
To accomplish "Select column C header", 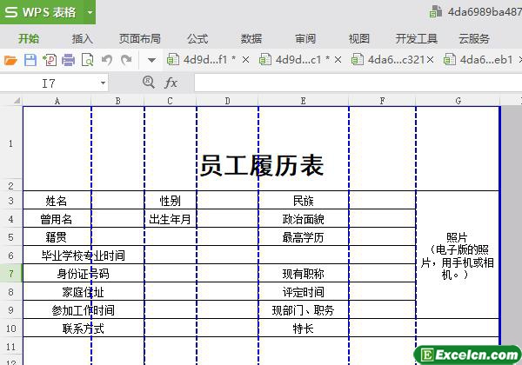I will [x=171, y=101].
